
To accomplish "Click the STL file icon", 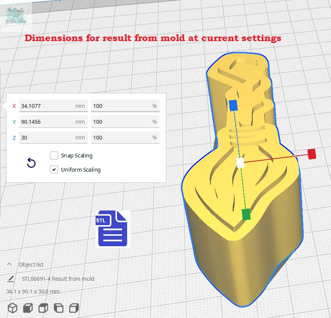I will point(113,229).
